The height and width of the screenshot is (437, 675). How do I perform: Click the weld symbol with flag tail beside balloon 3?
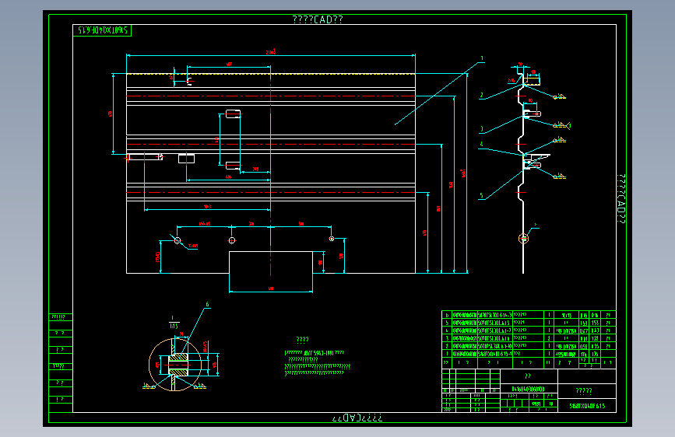coord(562,125)
